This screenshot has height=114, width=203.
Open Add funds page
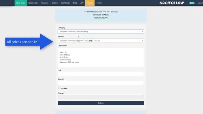click(x=65, y=3)
